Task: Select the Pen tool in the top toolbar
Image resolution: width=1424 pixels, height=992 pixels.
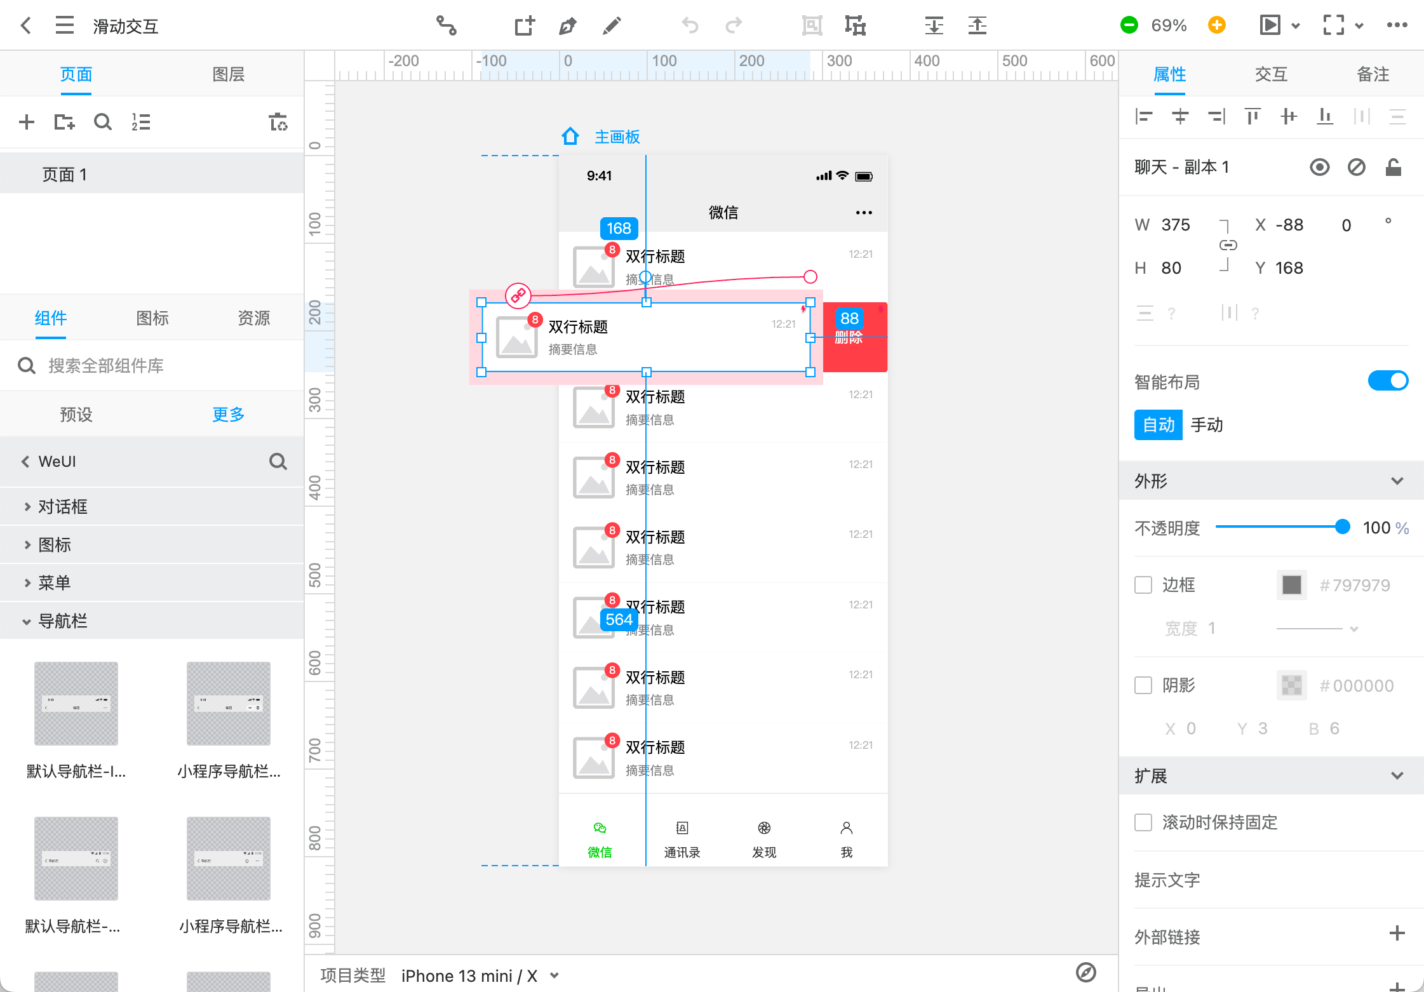Action: [x=568, y=25]
